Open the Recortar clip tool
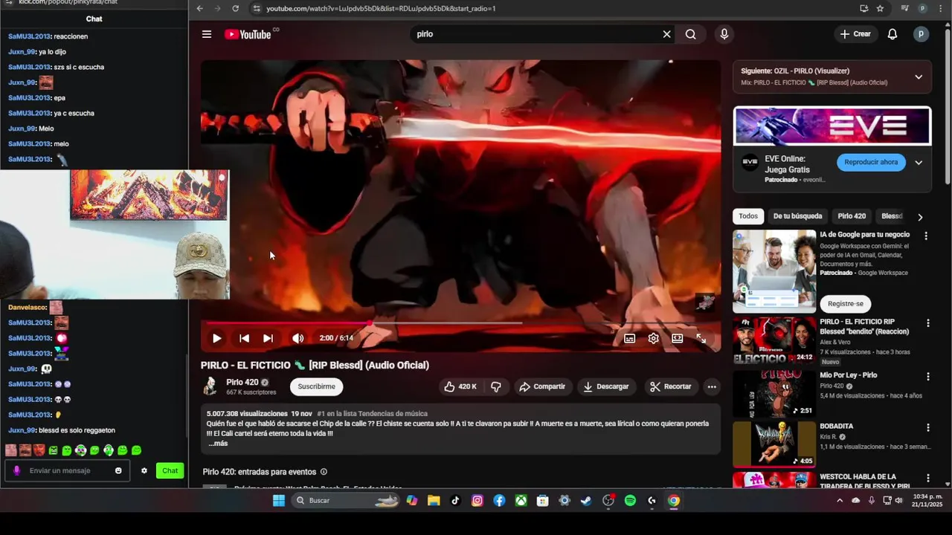The height and width of the screenshot is (535, 952). click(x=670, y=386)
